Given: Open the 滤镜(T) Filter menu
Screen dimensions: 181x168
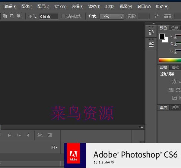Looking at the screenshot, I should point(94,6).
